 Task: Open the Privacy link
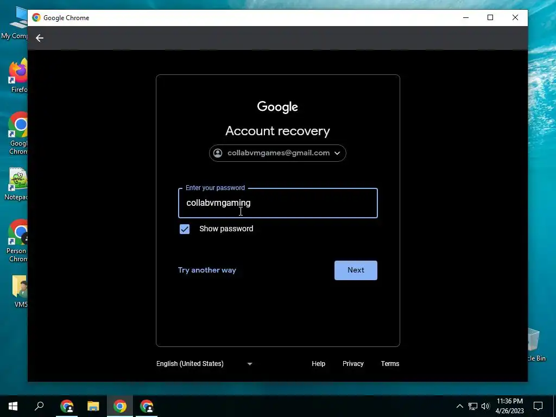point(353,364)
